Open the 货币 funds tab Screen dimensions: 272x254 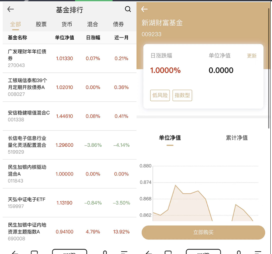[67, 24]
